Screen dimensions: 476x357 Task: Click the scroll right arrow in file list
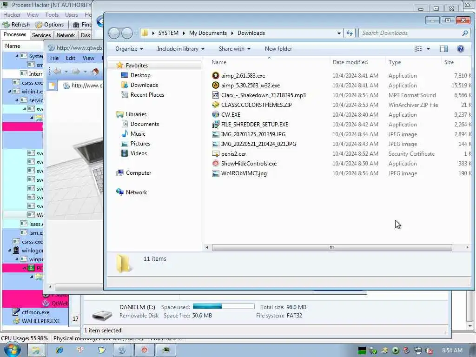pos(467,247)
